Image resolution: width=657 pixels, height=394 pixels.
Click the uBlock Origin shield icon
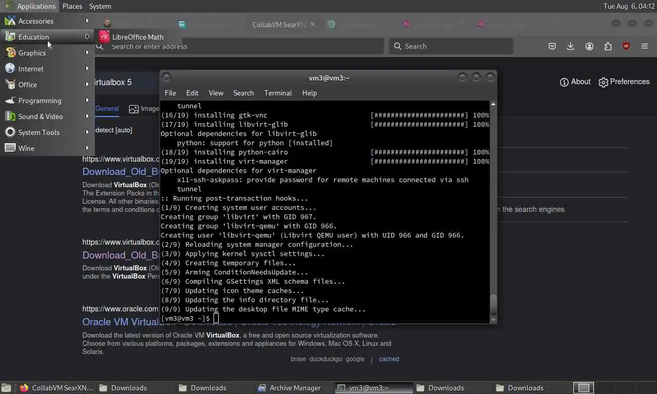click(626, 46)
